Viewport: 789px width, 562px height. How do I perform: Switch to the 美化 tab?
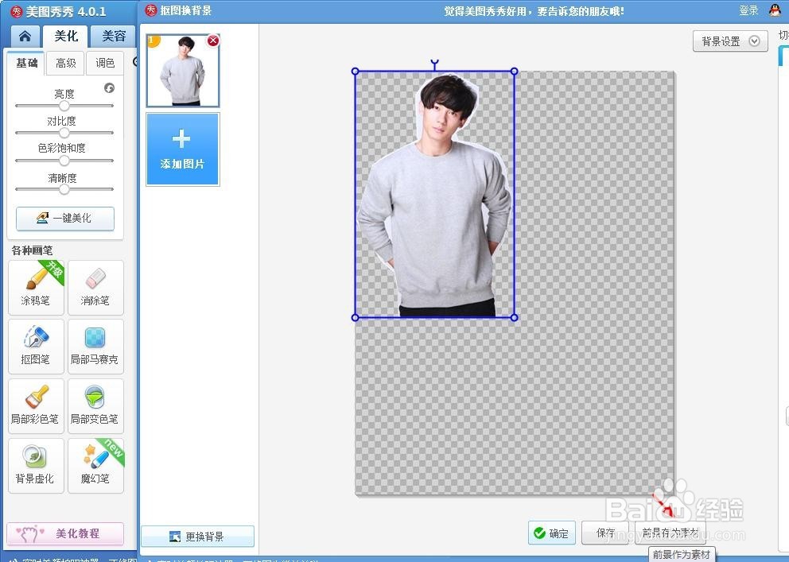[x=66, y=37]
